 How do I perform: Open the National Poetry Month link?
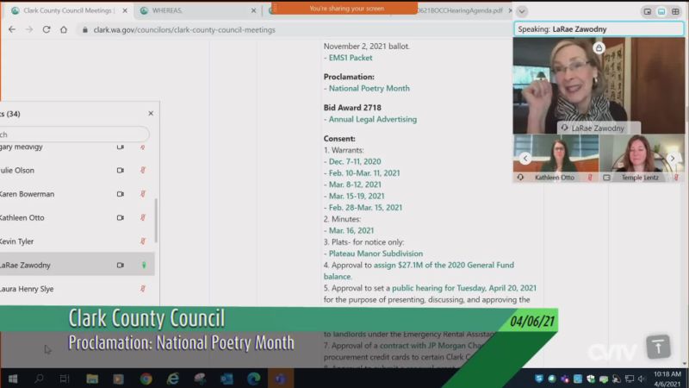coord(369,88)
